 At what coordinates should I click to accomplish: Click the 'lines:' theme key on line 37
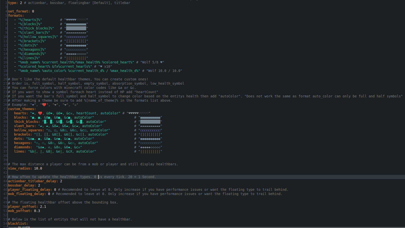coord(20,151)
